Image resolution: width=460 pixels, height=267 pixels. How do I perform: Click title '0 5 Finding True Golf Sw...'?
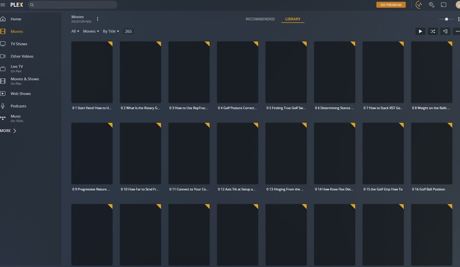[286, 108]
